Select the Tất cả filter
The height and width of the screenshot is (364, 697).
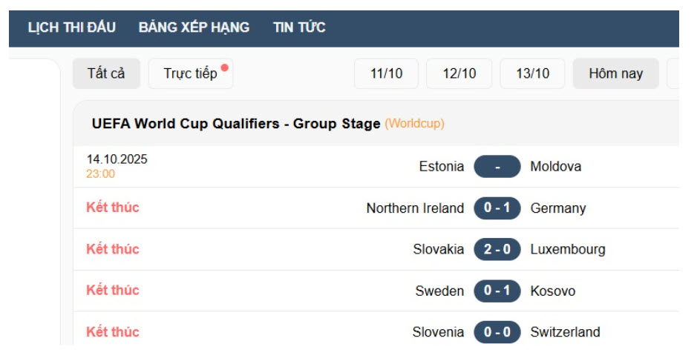pyautogui.click(x=106, y=73)
